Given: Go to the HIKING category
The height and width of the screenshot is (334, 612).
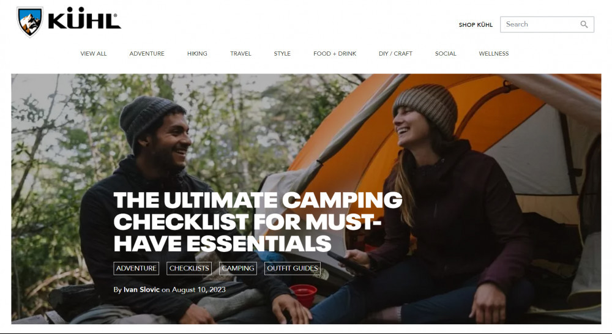Looking at the screenshot, I should click(x=197, y=53).
